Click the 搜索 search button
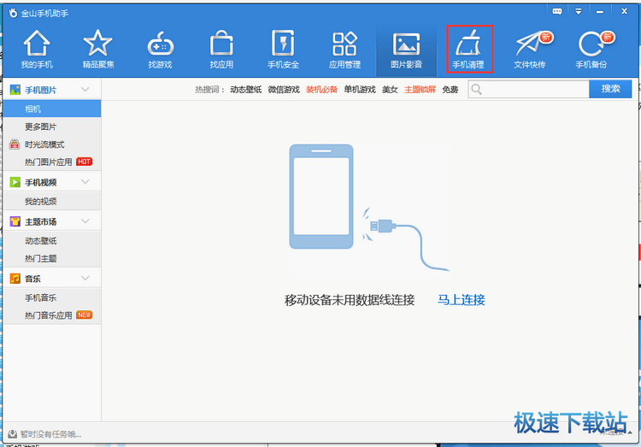Image resolution: width=641 pixels, height=447 pixels. [610, 89]
